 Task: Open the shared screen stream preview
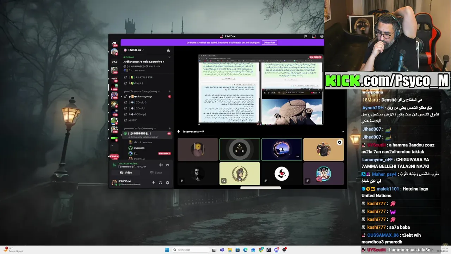[260, 89]
